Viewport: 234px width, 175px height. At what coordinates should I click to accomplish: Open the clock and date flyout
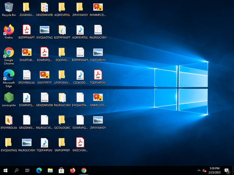point(214,170)
